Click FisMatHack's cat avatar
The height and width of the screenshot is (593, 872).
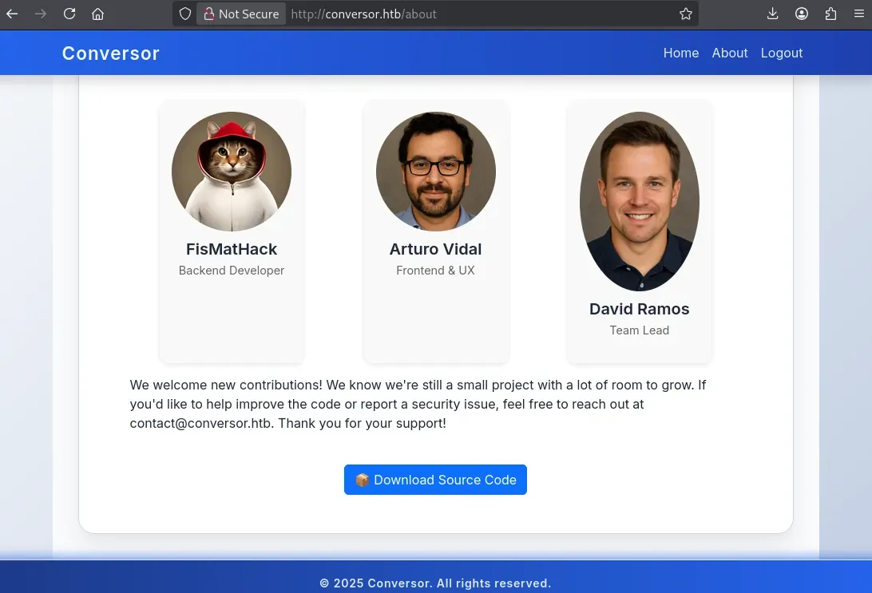[232, 172]
